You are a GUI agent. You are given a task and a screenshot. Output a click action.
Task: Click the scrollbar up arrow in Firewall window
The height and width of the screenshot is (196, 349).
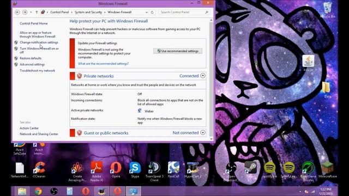211,20
